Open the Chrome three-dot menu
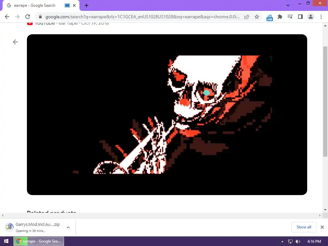The image size is (328, 246). click(321, 17)
